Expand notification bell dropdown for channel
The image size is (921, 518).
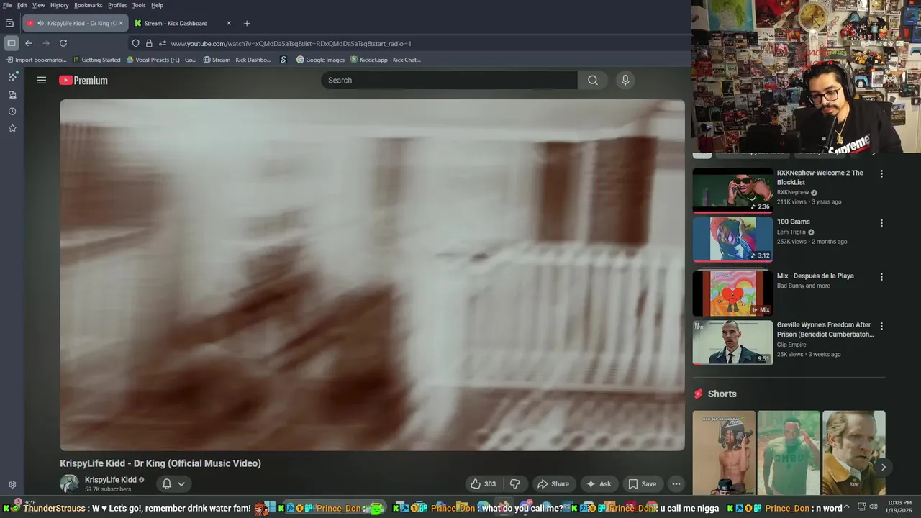[174, 483]
